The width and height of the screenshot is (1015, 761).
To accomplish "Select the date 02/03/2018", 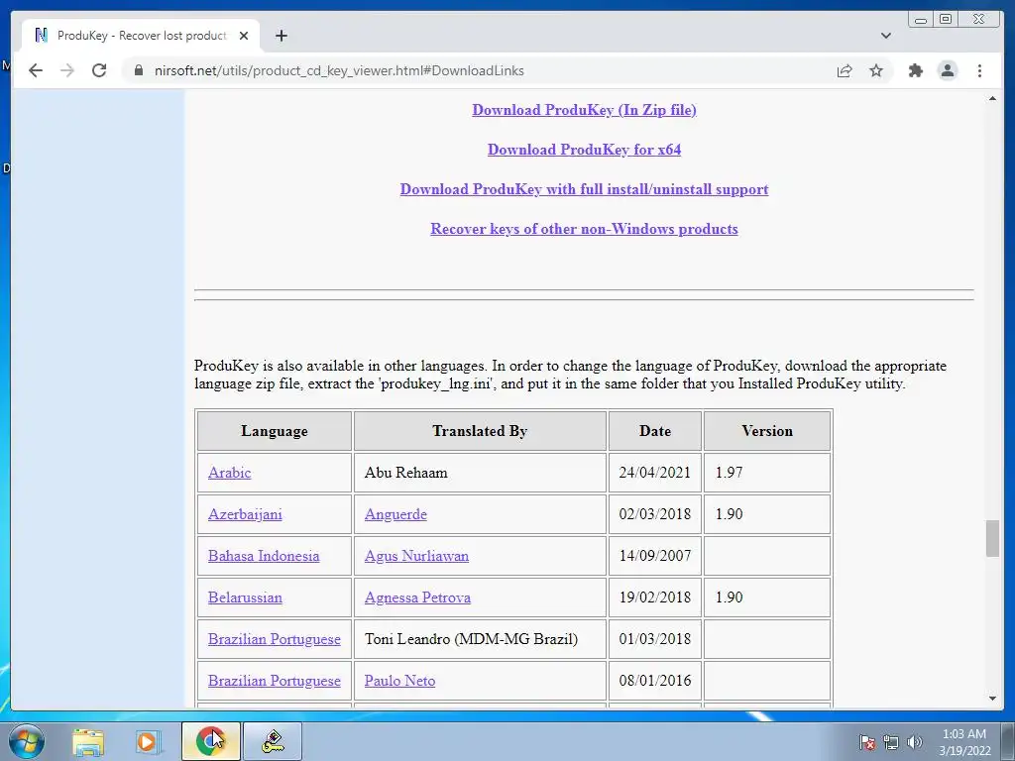I will 655,514.
